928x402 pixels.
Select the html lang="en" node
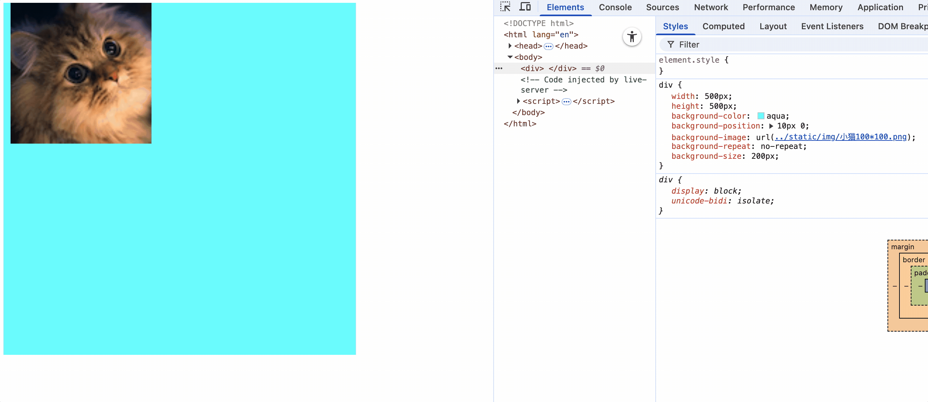541,34
